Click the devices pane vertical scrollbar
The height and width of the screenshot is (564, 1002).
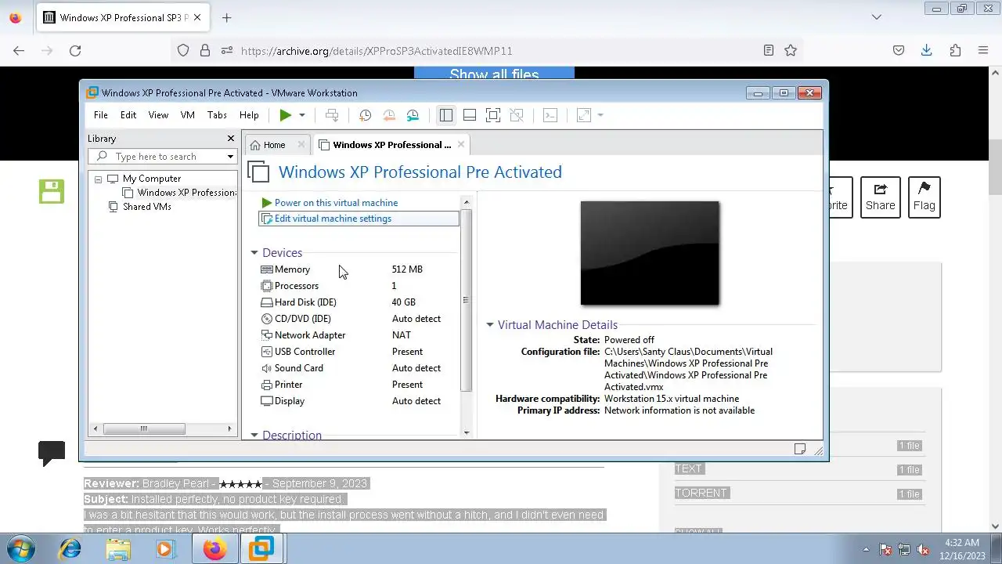467,301
